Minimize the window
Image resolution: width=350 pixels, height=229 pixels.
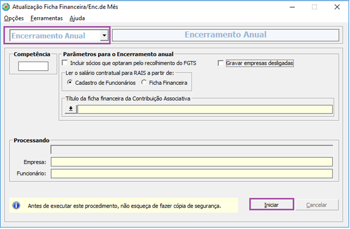(x=292, y=7)
